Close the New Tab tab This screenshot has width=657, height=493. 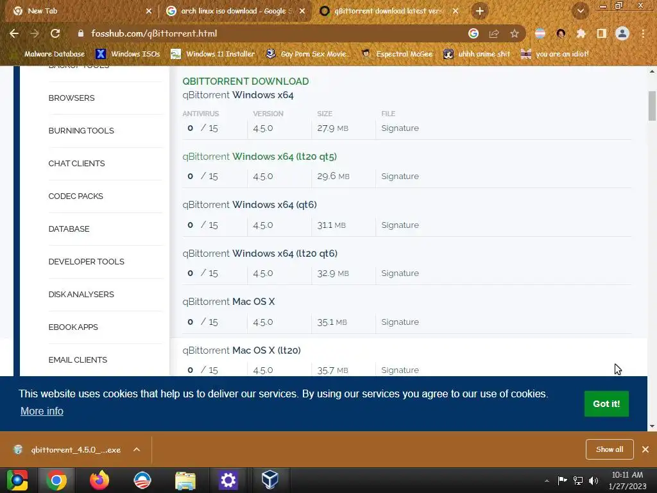[x=149, y=11]
